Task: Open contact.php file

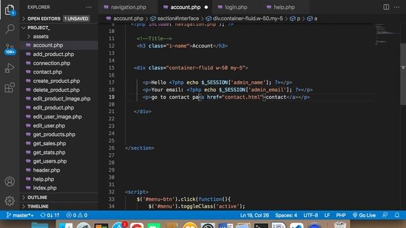Action: click(59, 72)
